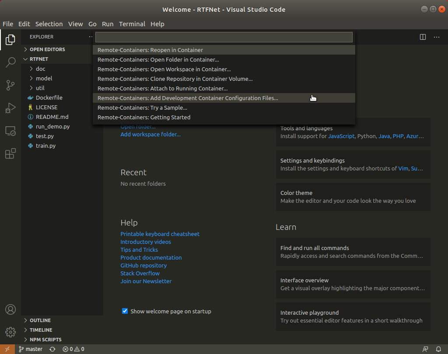
Task: Open Interactive playground card
Action: [353, 316]
